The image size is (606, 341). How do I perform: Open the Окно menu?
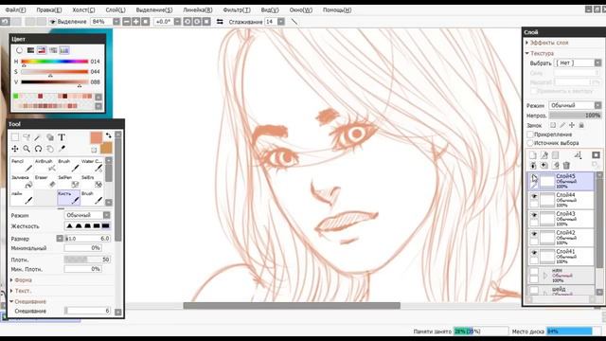click(301, 10)
